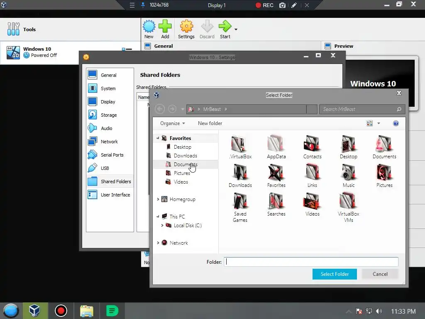Collapse the This PC tree node
The height and width of the screenshot is (319, 425).
pos(158,216)
